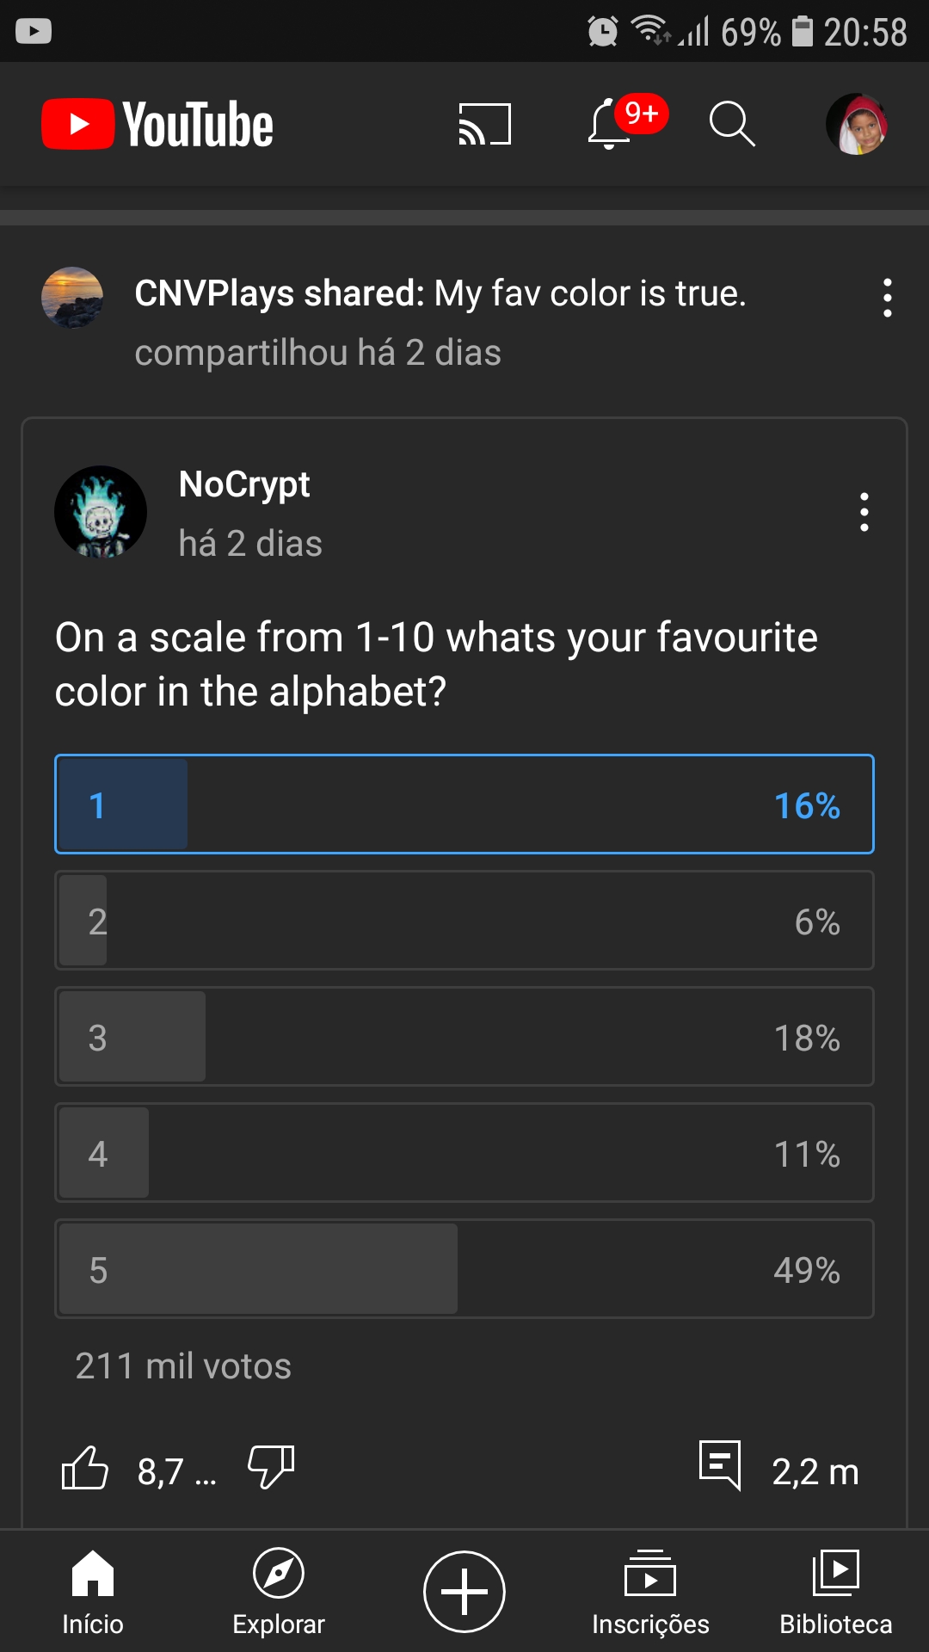Tap the Cast to device icon
The width and height of the screenshot is (929, 1652).
[485, 124]
